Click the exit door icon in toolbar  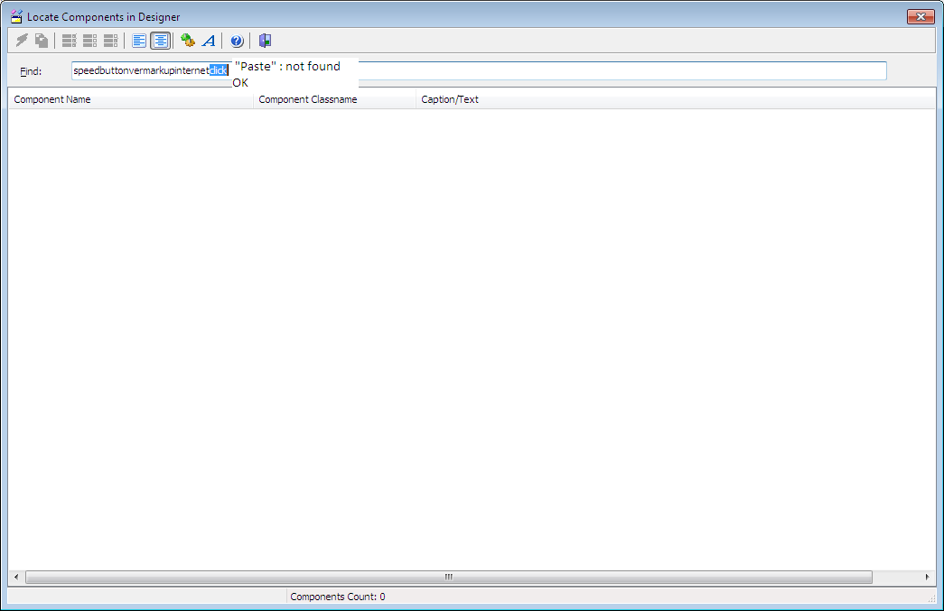[x=265, y=41]
